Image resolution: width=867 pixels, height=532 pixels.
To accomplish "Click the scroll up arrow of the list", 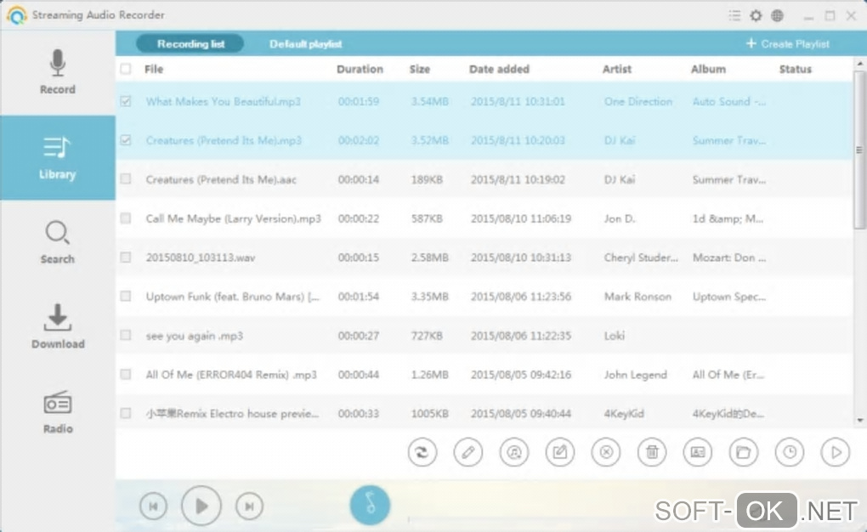I will (859, 64).
